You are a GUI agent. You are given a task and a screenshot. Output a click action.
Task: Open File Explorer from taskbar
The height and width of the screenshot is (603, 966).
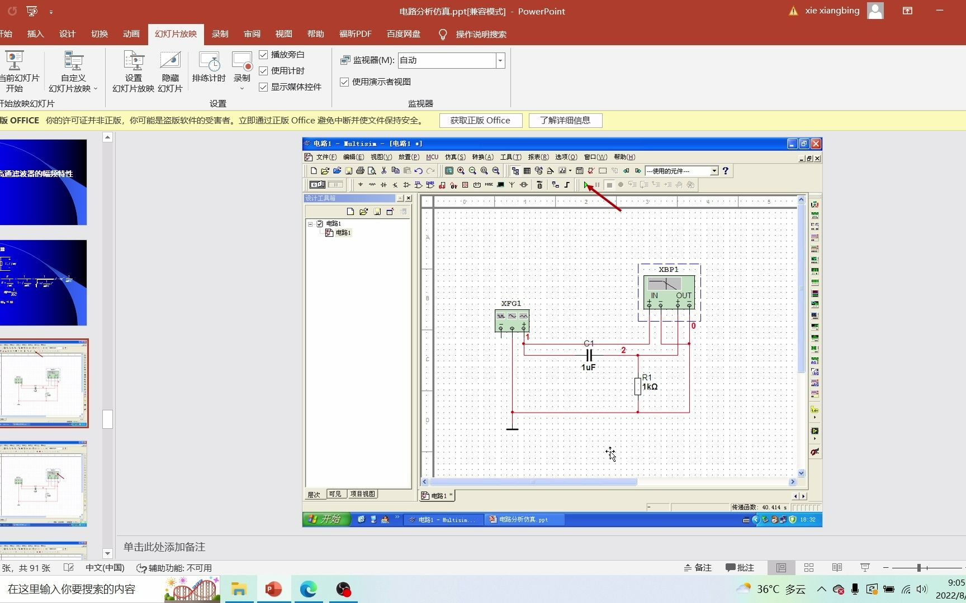click(x=239, y=589)
